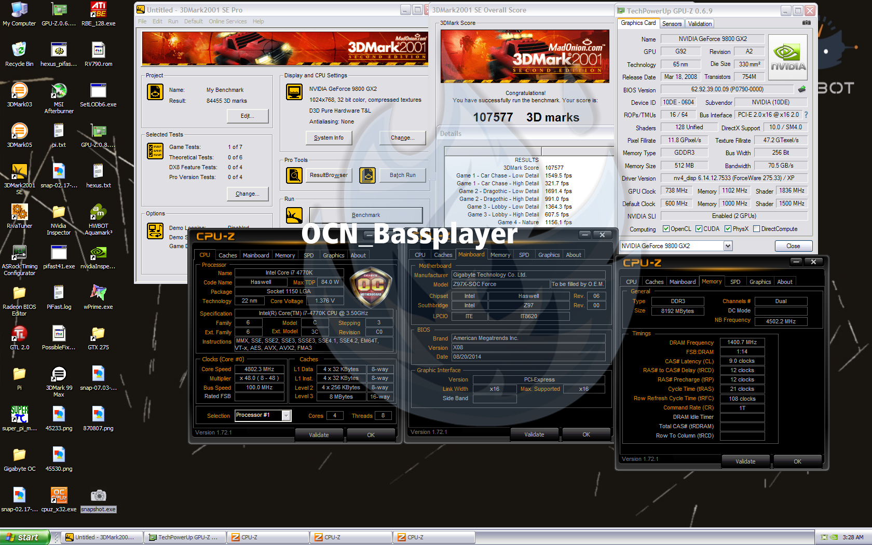This screenshot has width=872, height=545.
Task: Click the ResultBrowser magnifier icon in 3DMark
Action: tap(294, 175)
